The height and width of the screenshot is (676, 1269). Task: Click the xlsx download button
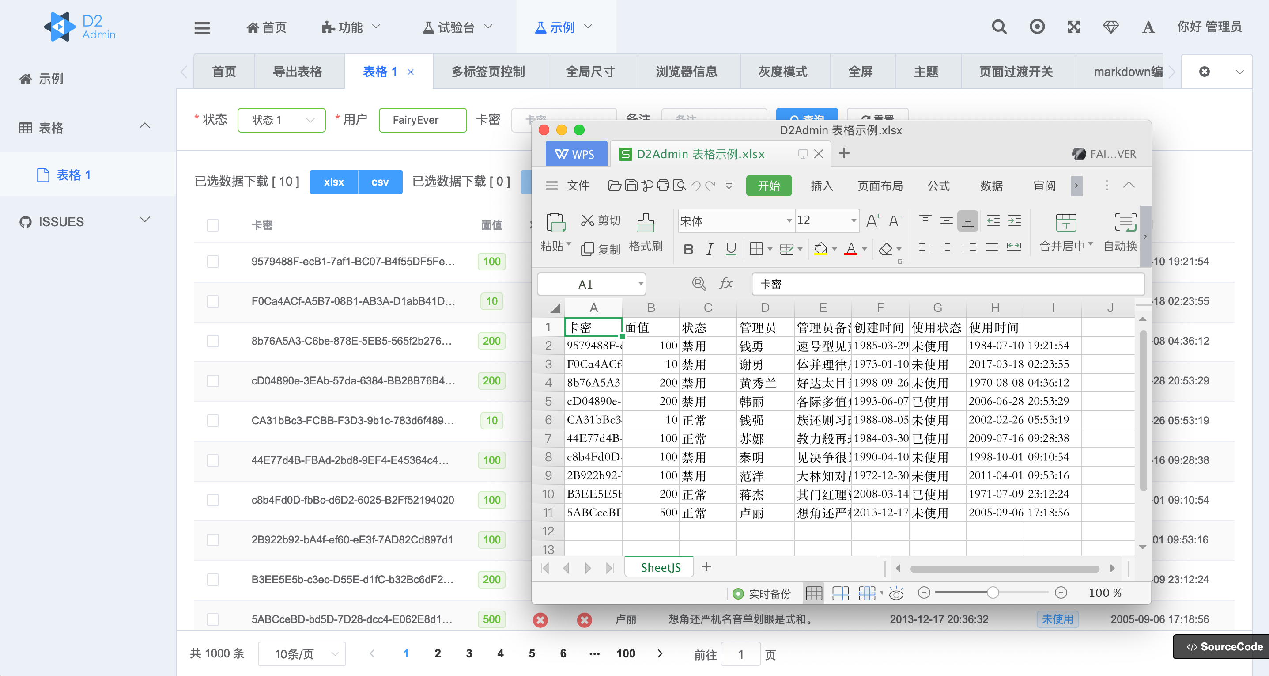tap(333, 182)
